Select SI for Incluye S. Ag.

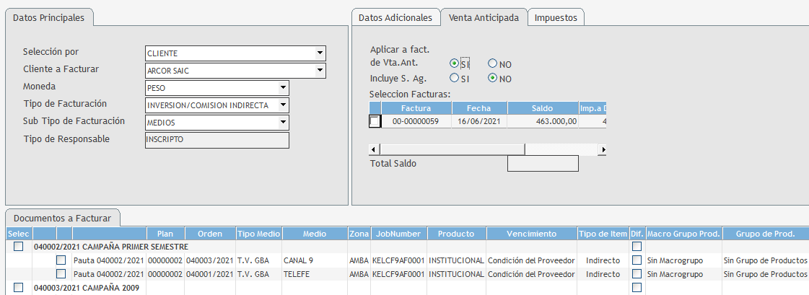455,78
